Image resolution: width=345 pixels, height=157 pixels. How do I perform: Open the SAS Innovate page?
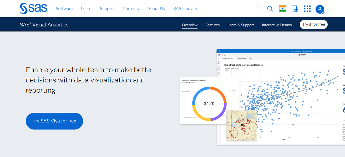[x=186, y=8]
